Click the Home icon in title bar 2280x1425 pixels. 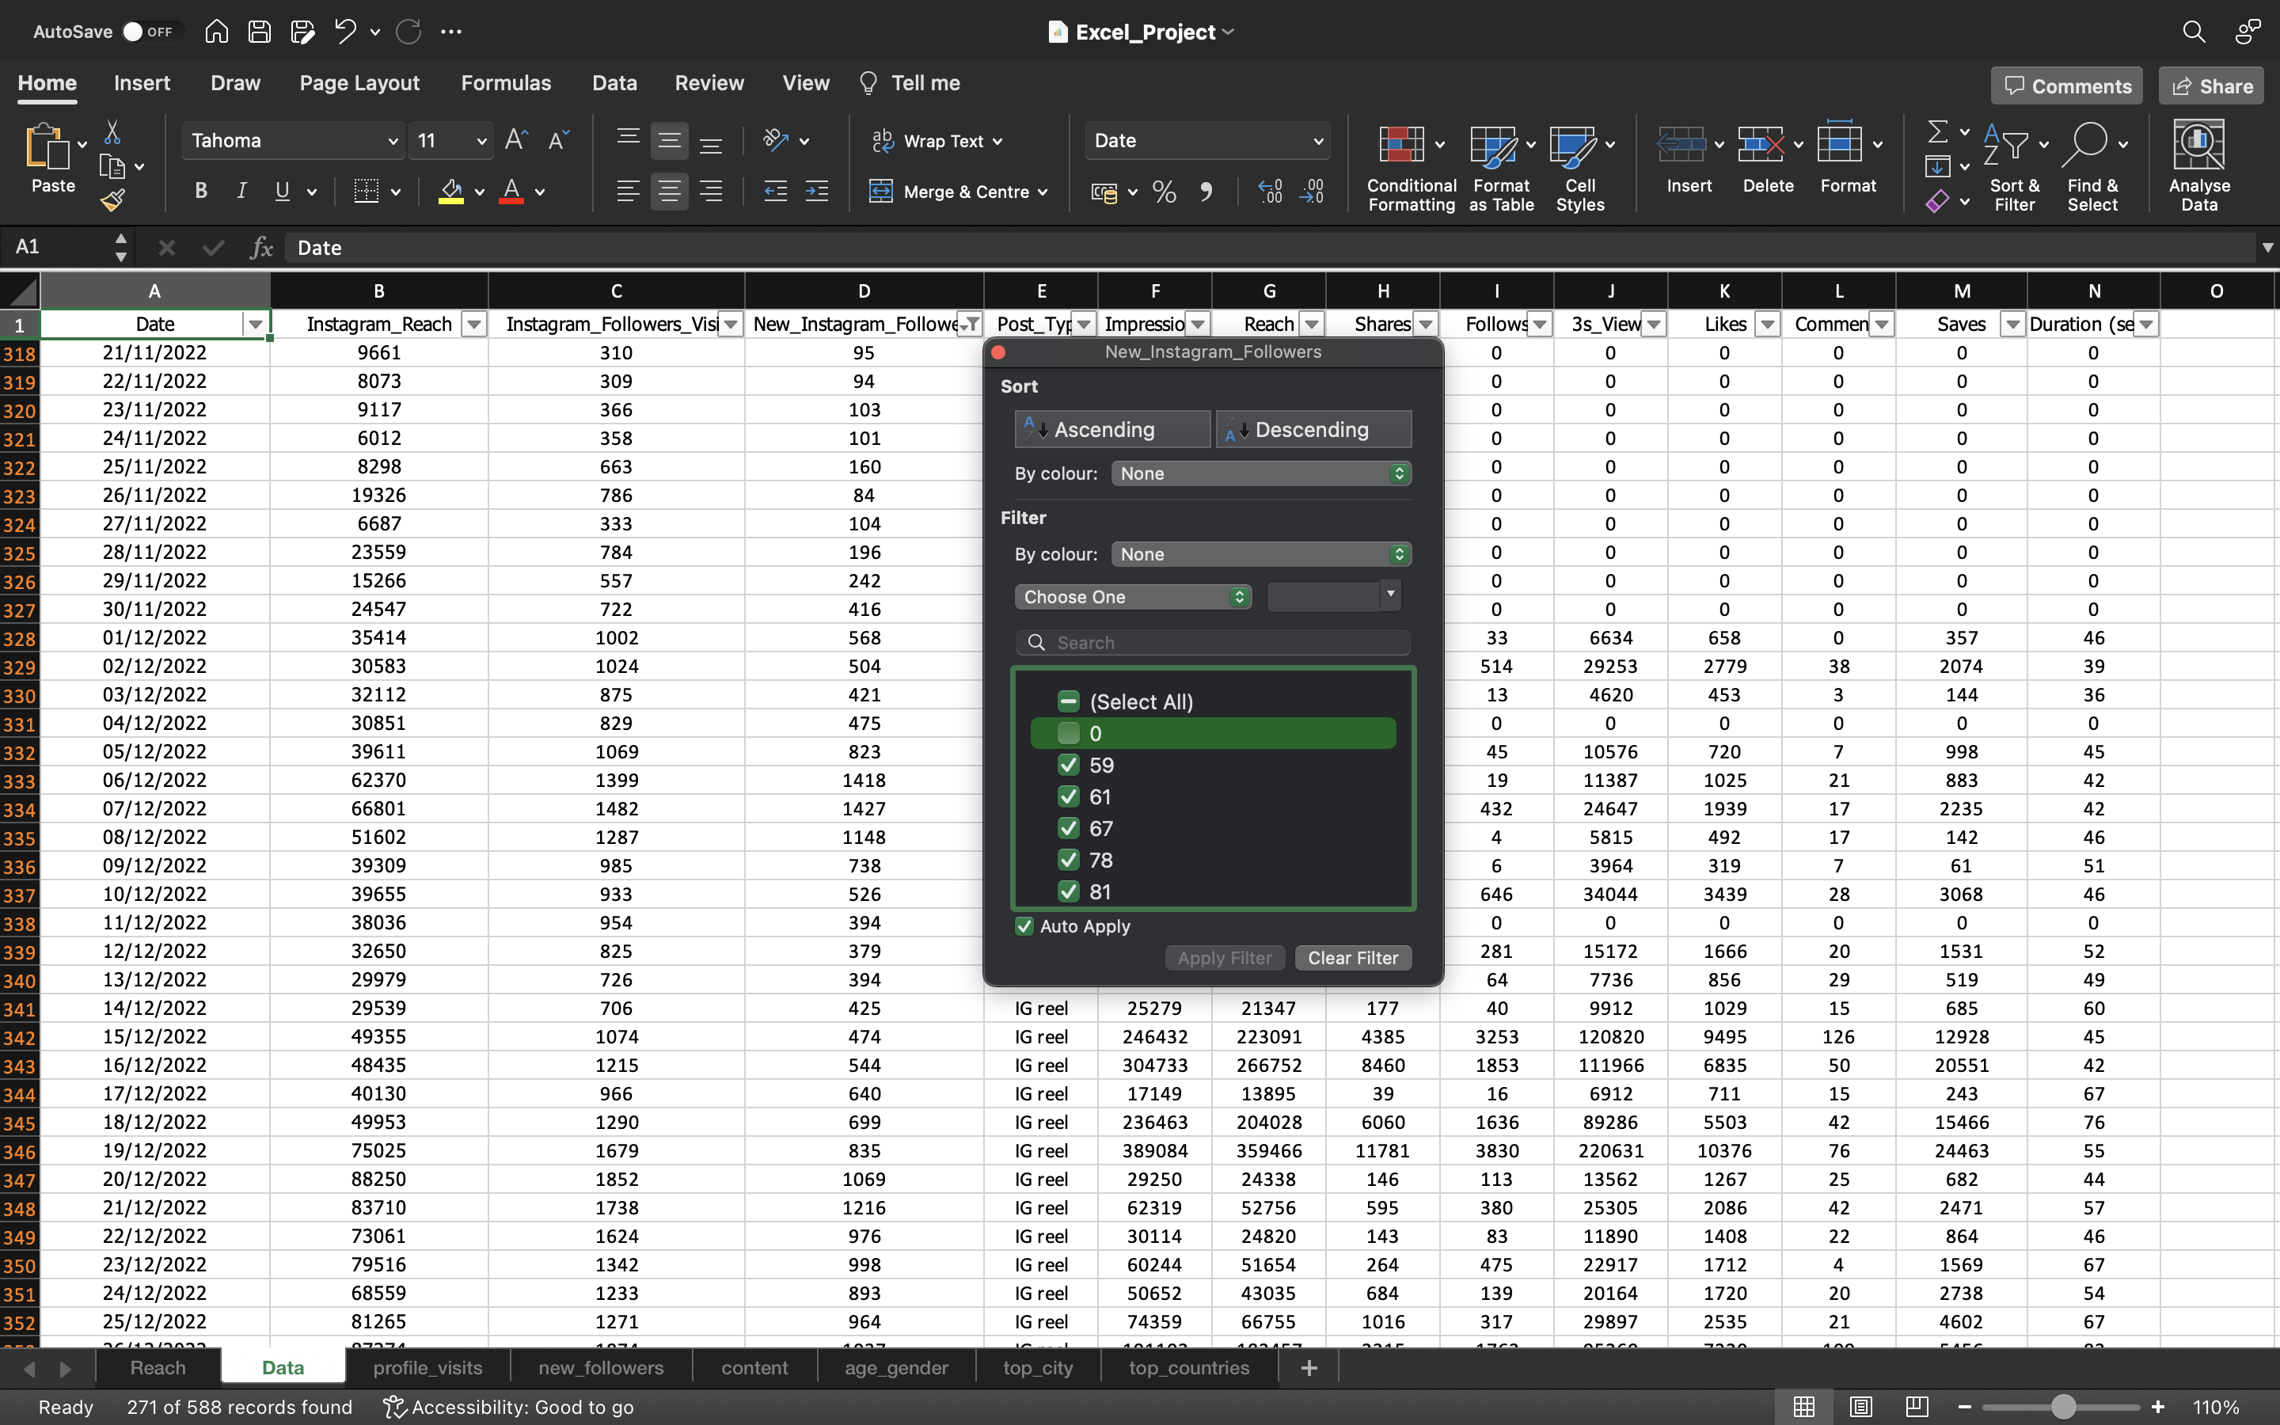coord(217,31)
